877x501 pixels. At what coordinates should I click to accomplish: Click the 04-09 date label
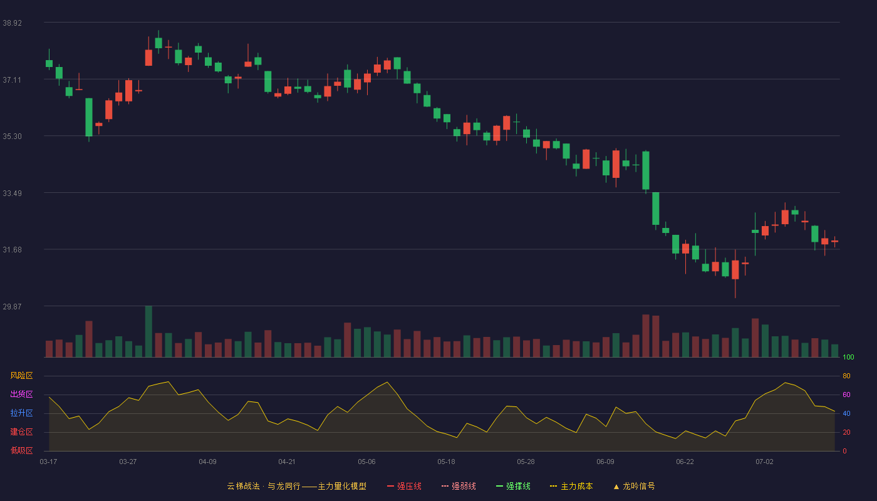[x=207, y=462]
